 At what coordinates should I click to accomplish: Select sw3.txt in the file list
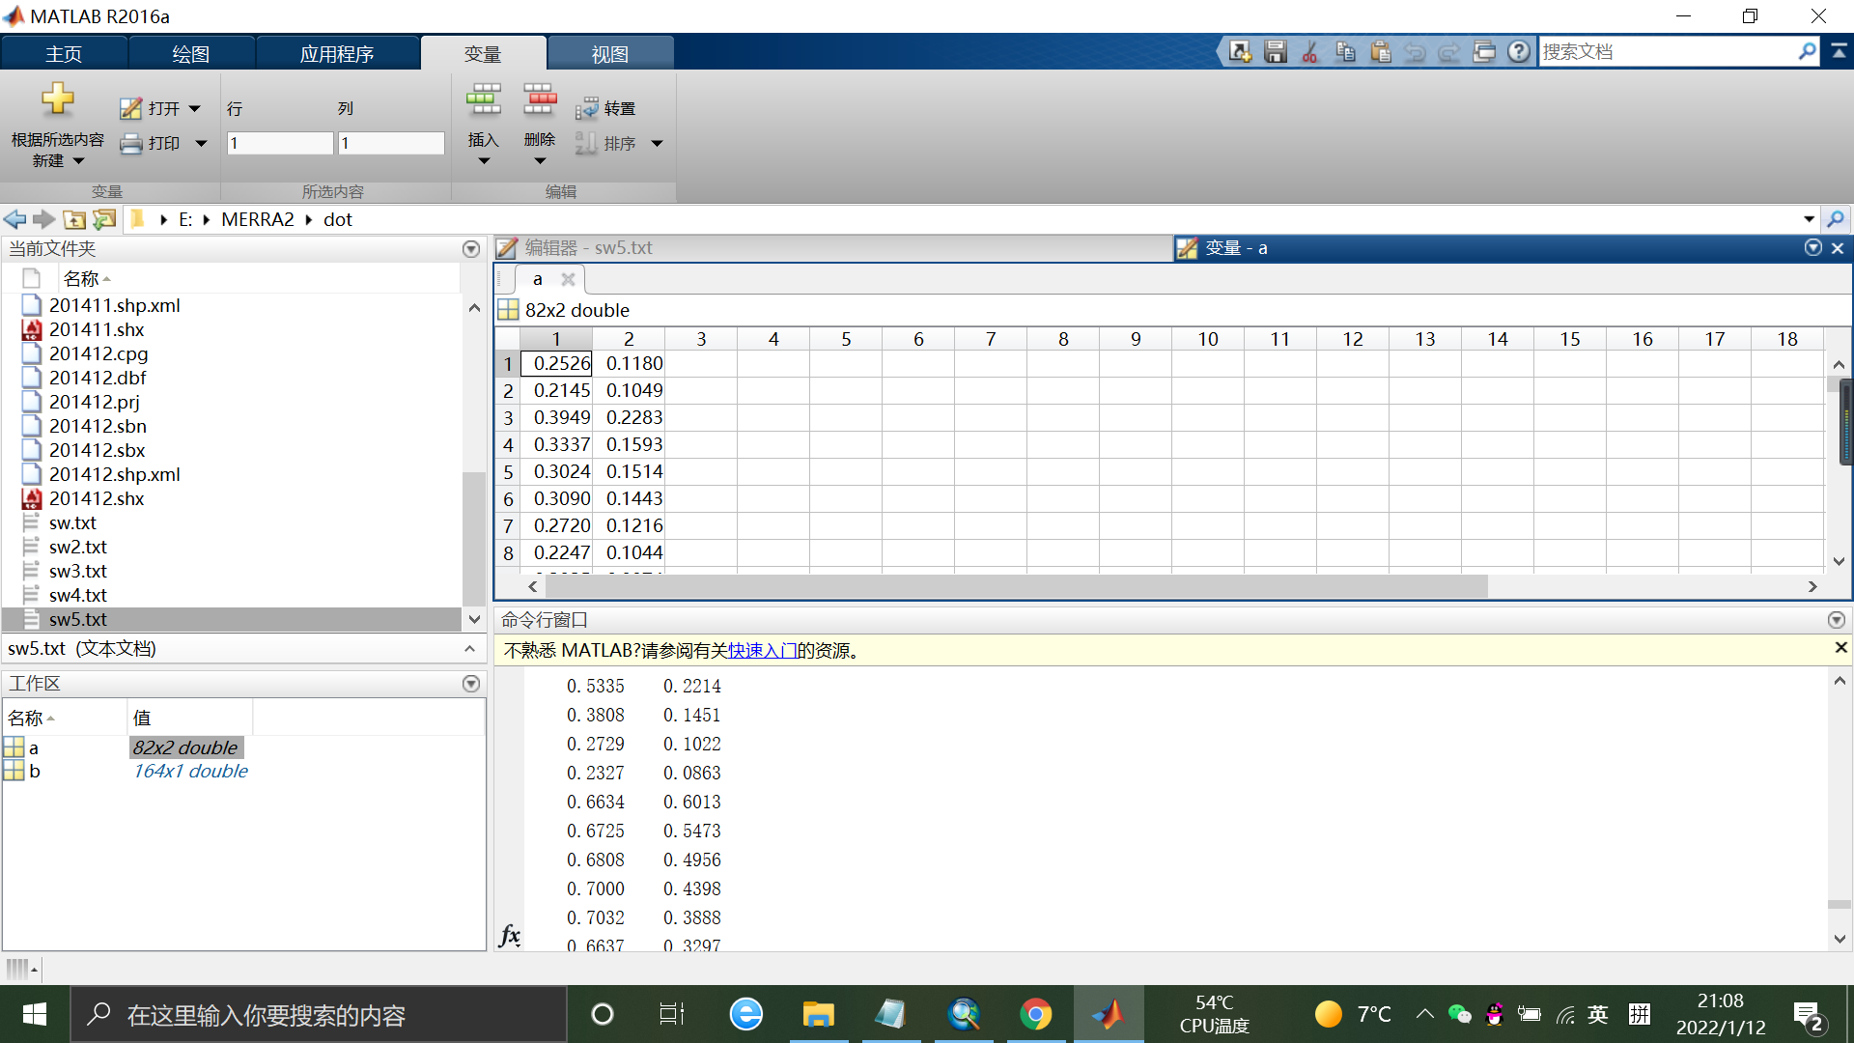coord(78,571)
